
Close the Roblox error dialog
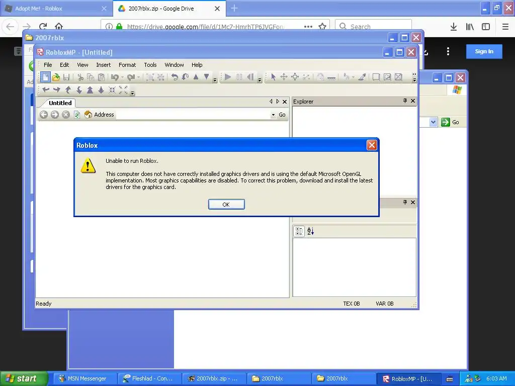point(372,145)
